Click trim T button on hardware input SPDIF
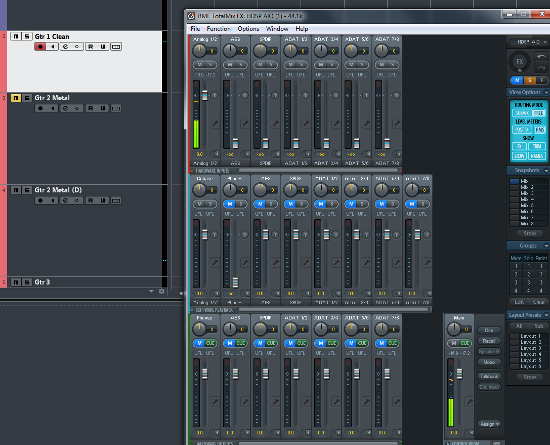The width and height of the screenshot is (550, 445). [x=275, y=96]
